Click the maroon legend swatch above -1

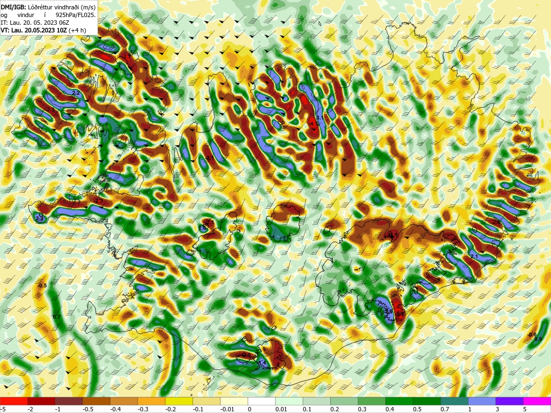(x=69, y=401)
